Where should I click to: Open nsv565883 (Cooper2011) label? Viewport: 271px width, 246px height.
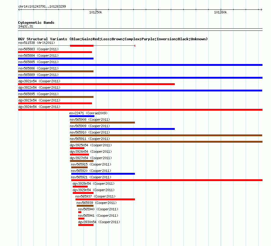click(38, 49)
